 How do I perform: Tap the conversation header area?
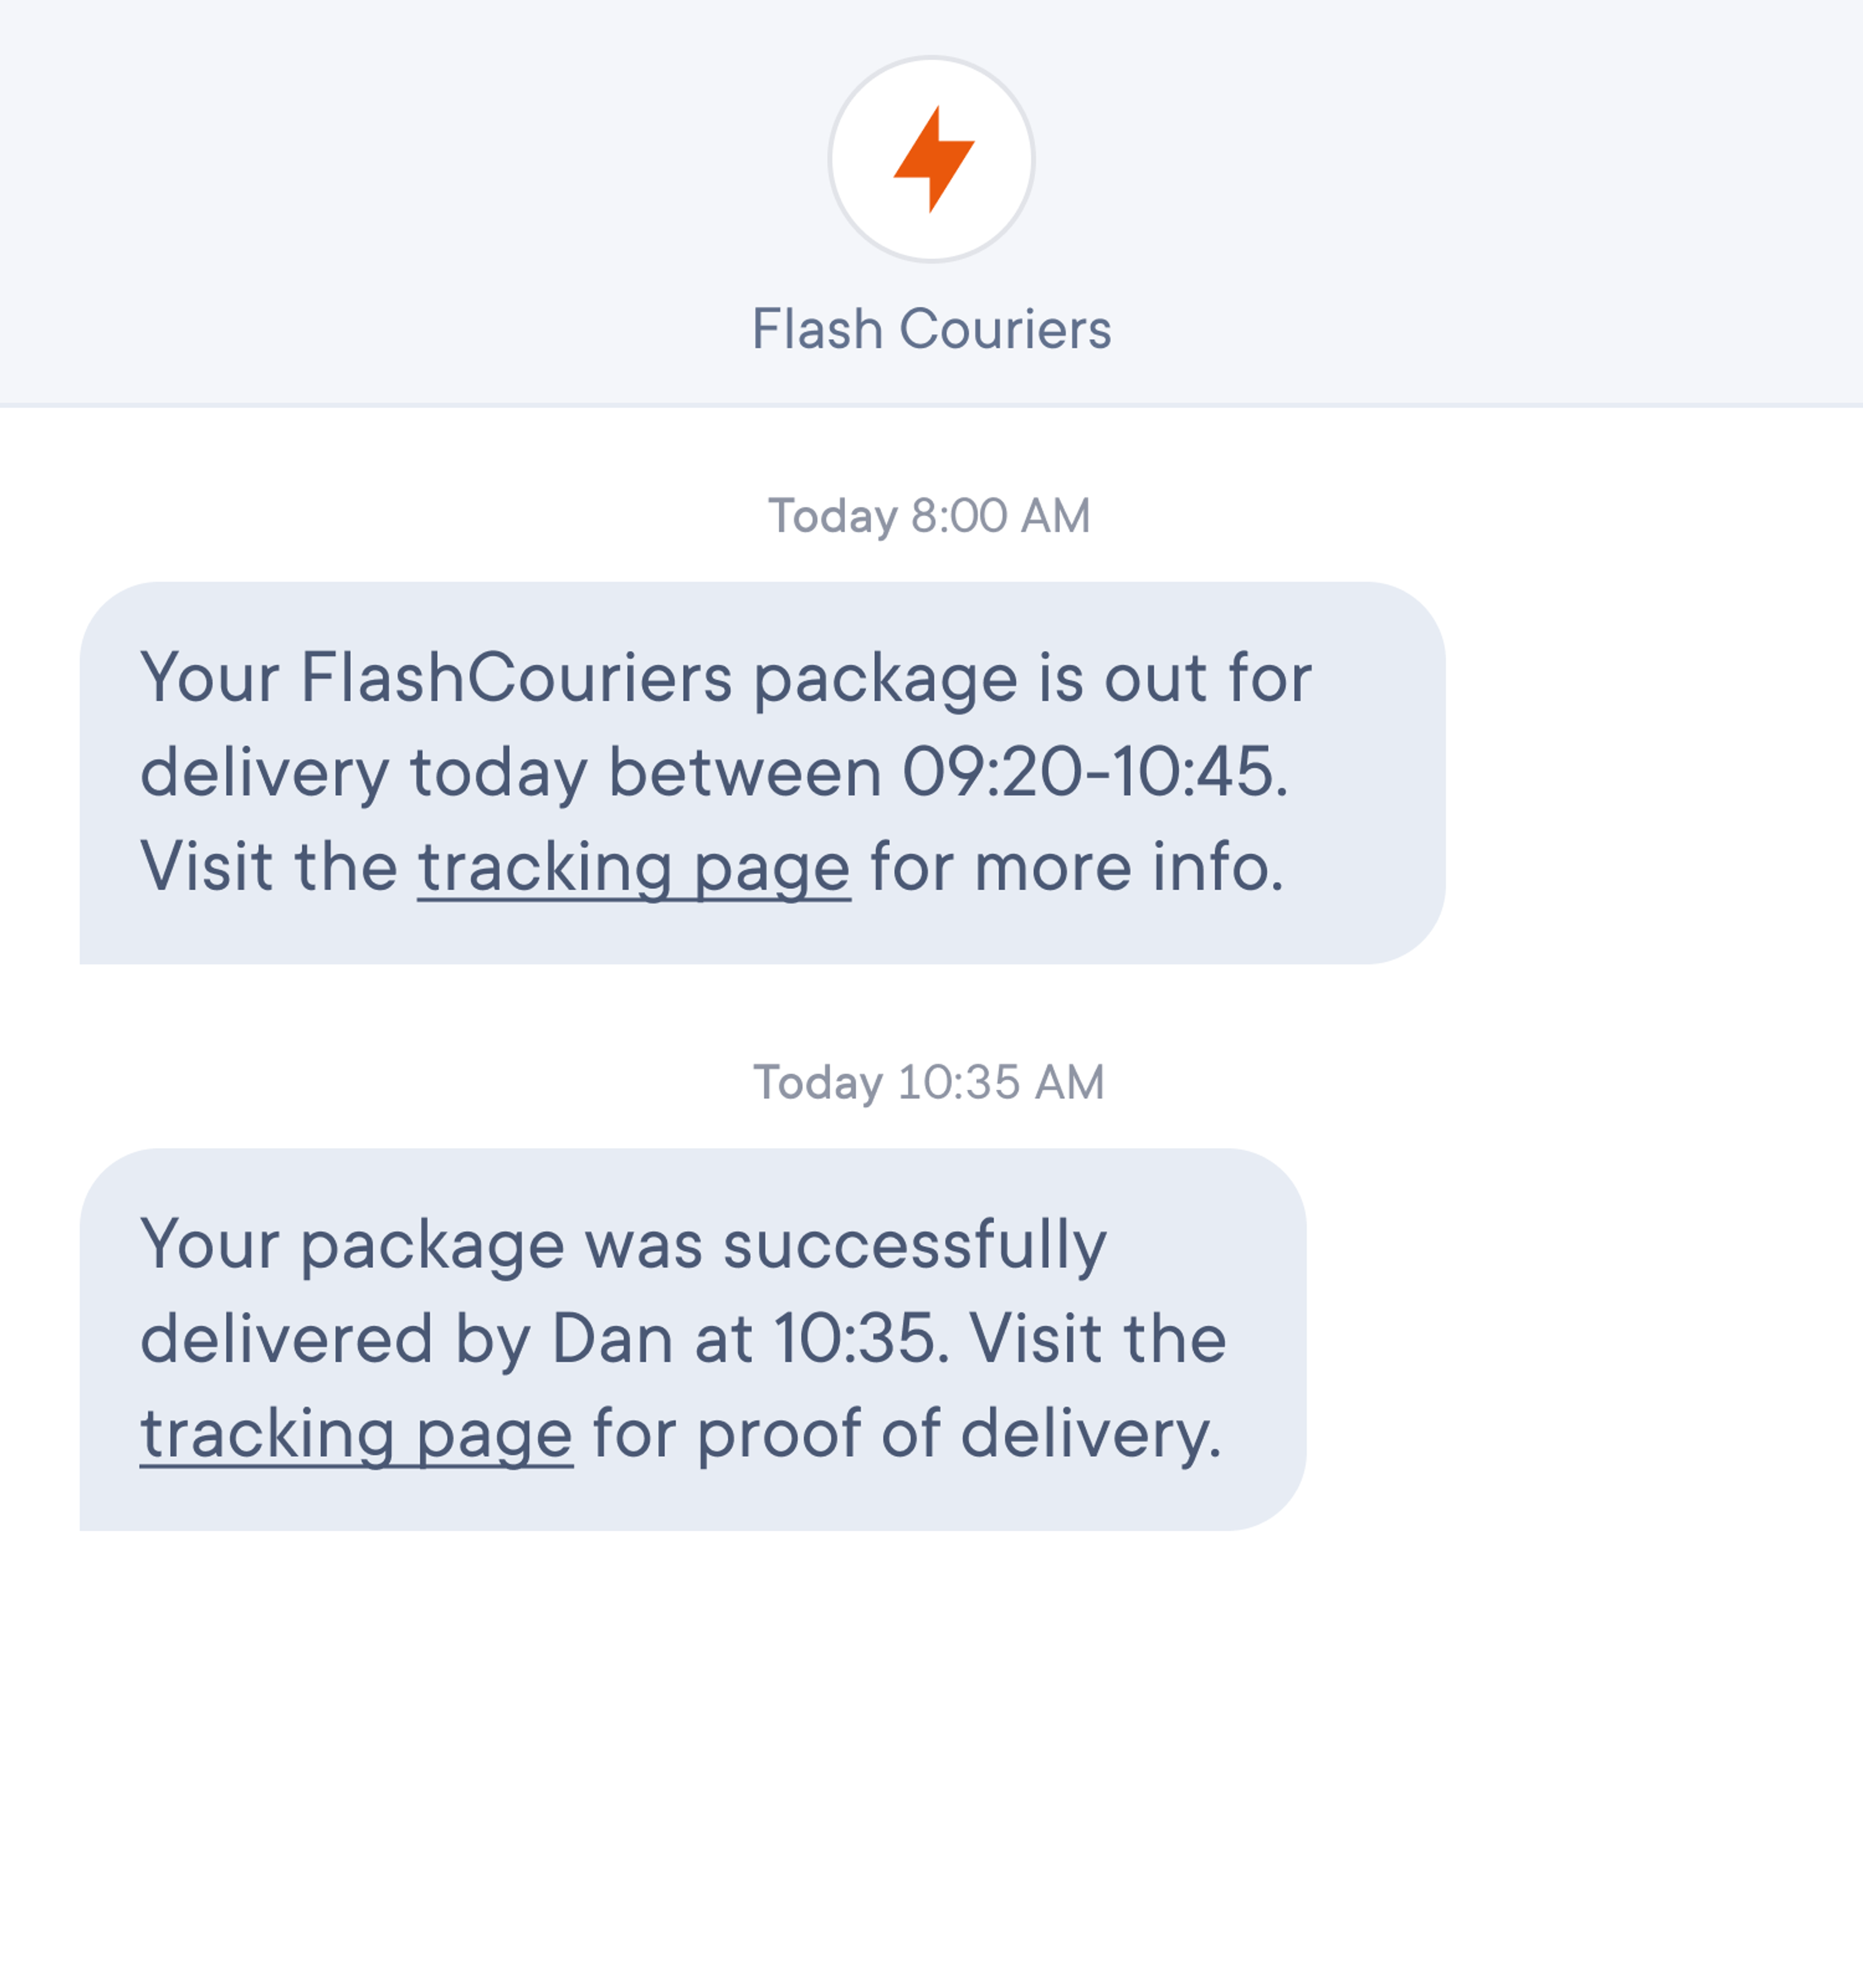click(931, 200)
